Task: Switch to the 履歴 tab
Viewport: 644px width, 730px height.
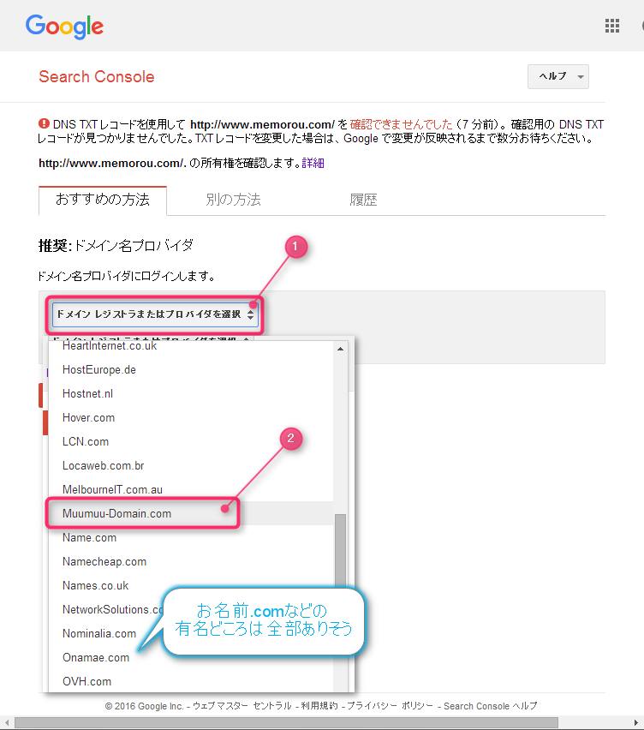Action: point(363,200)
